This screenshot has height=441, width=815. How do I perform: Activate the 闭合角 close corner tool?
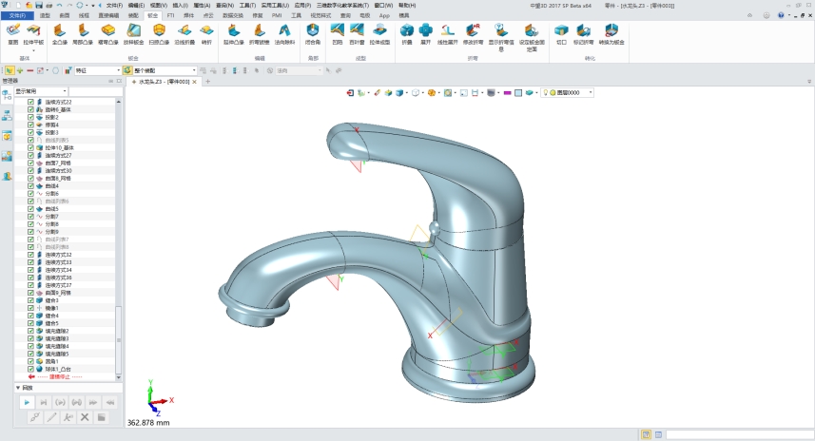(313, 33)
